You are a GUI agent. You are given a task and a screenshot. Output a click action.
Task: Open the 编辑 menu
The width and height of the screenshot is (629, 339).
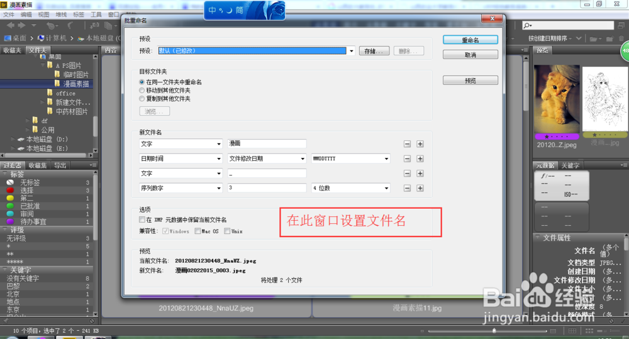coord(26,14)
